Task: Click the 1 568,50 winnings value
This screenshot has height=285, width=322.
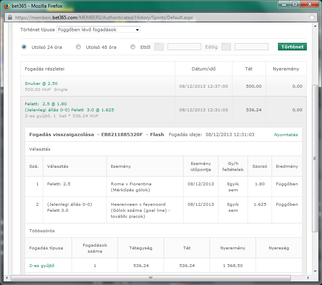Action: (233, 265)
